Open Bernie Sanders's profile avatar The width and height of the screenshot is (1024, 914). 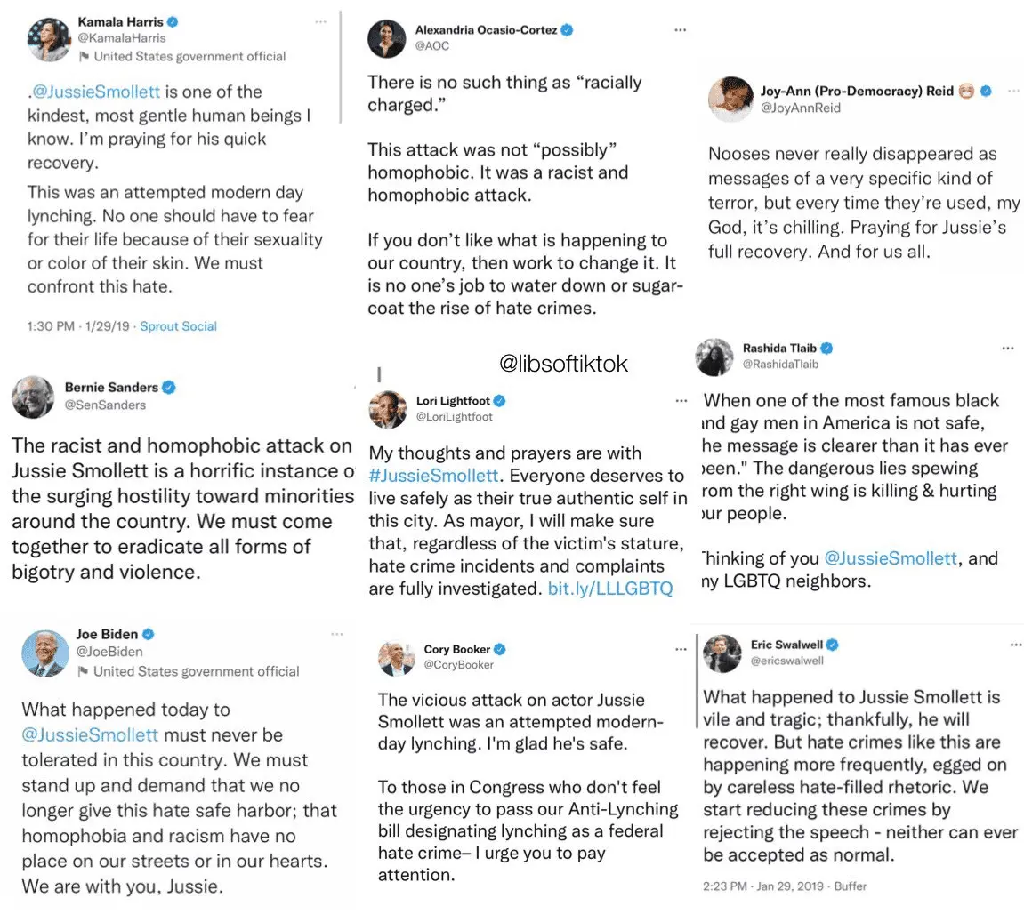[x=33, y=397]
